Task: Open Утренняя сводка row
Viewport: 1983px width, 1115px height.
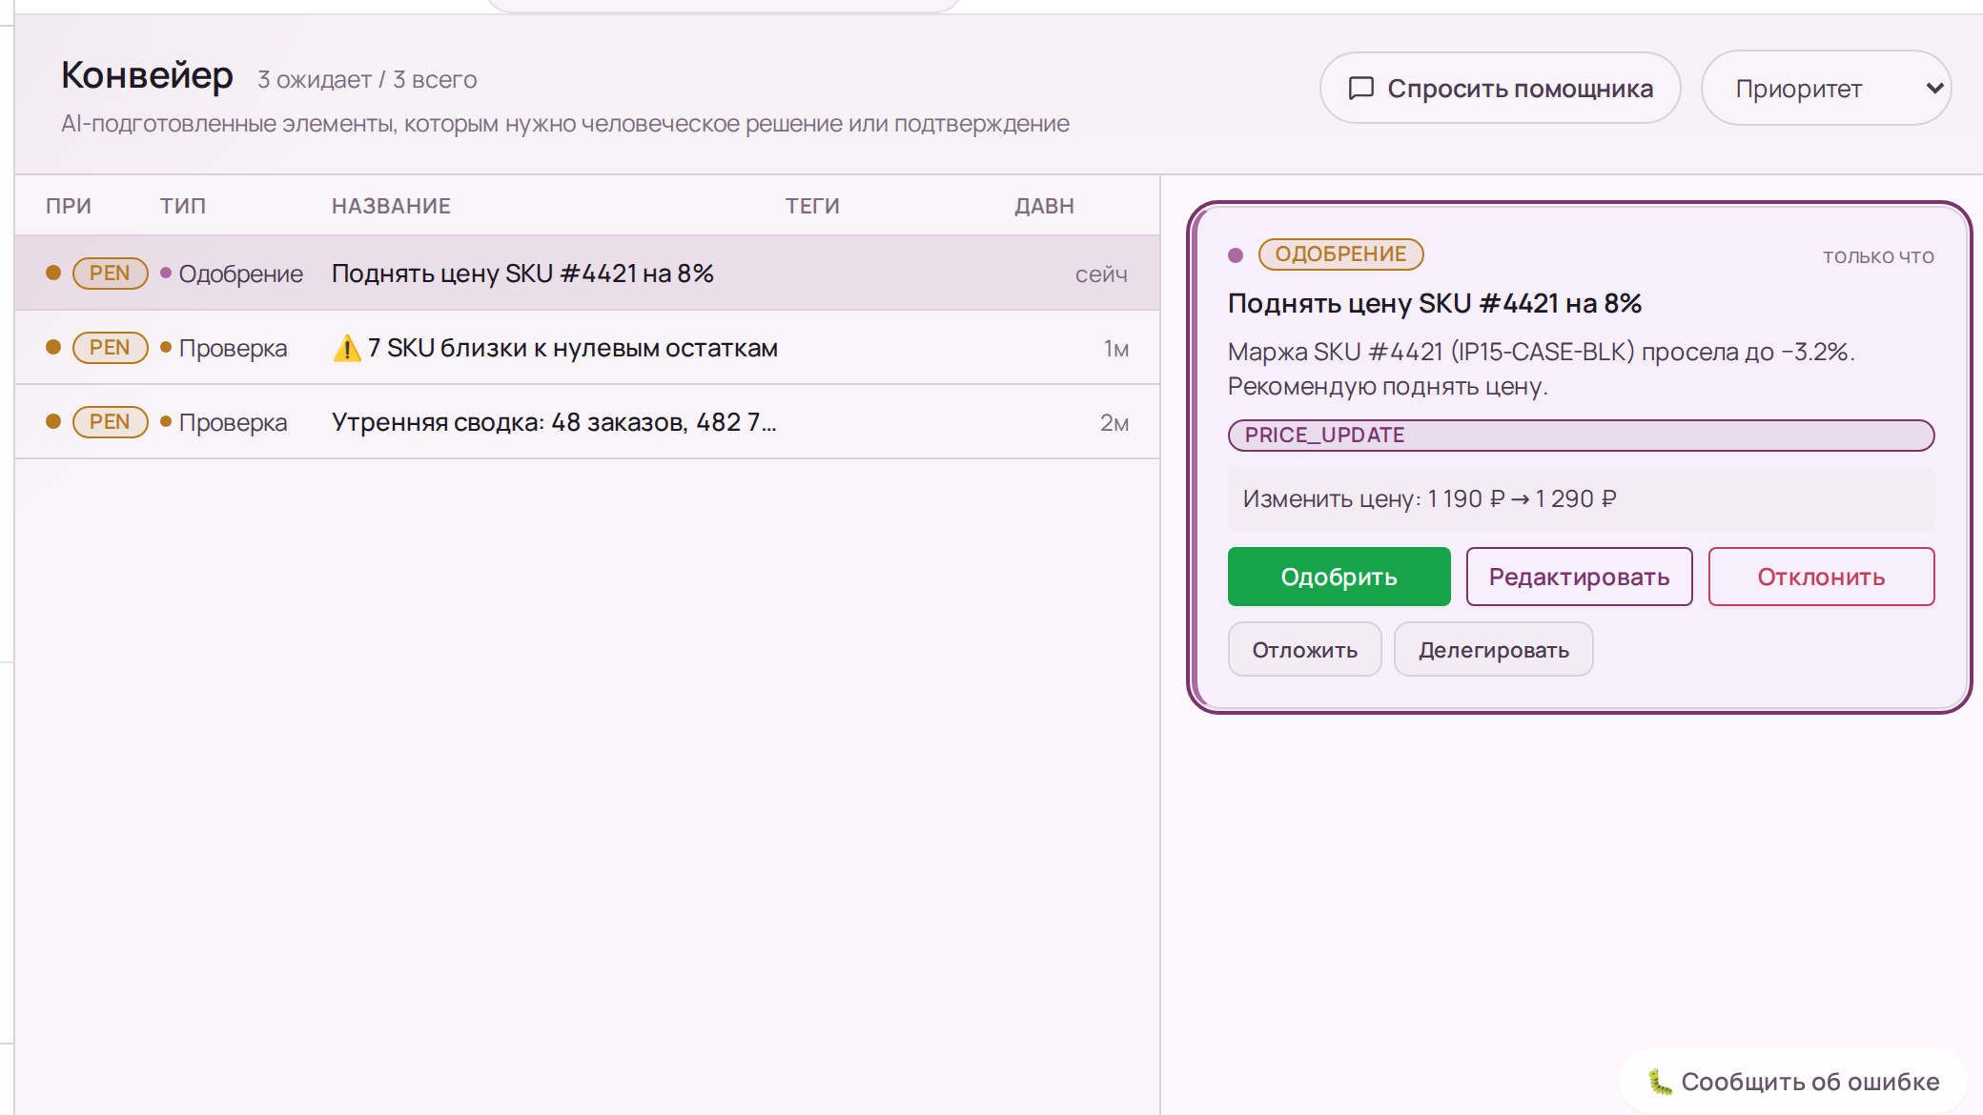Action: click(553, 422)
